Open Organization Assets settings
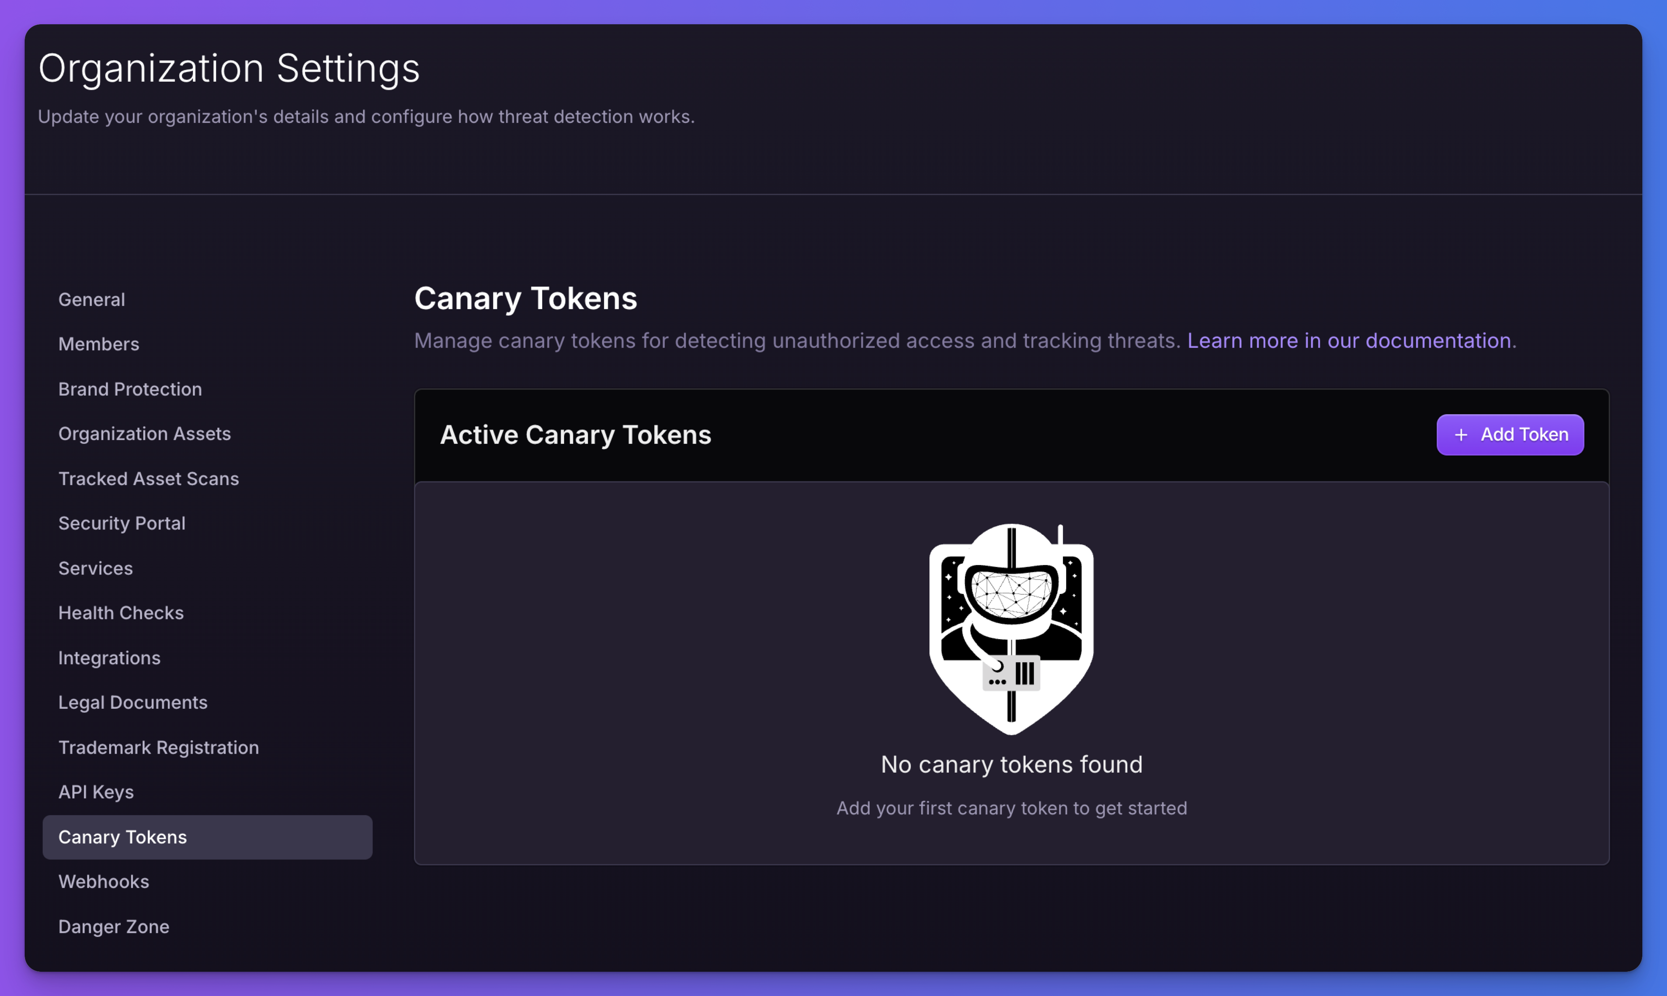The width and height of the screenshot is (1667, 996). pos(144,434)
